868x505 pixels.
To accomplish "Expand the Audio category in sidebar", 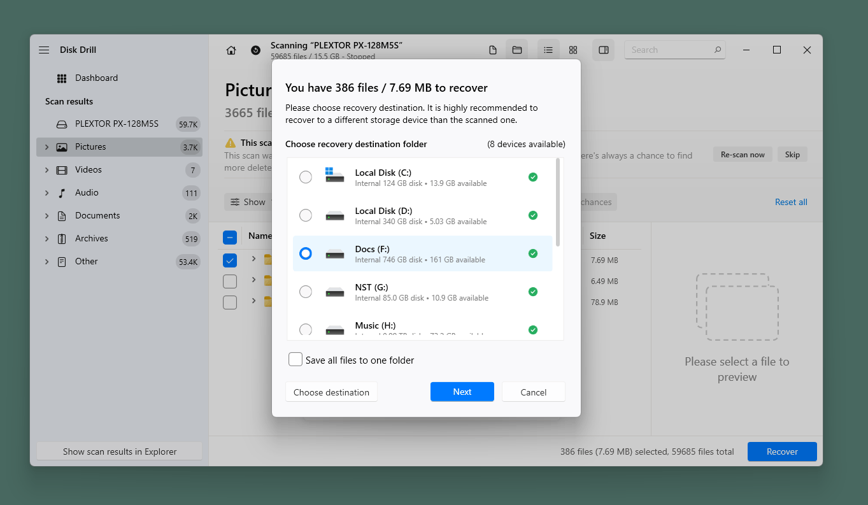I will click(x=46, y=193).
